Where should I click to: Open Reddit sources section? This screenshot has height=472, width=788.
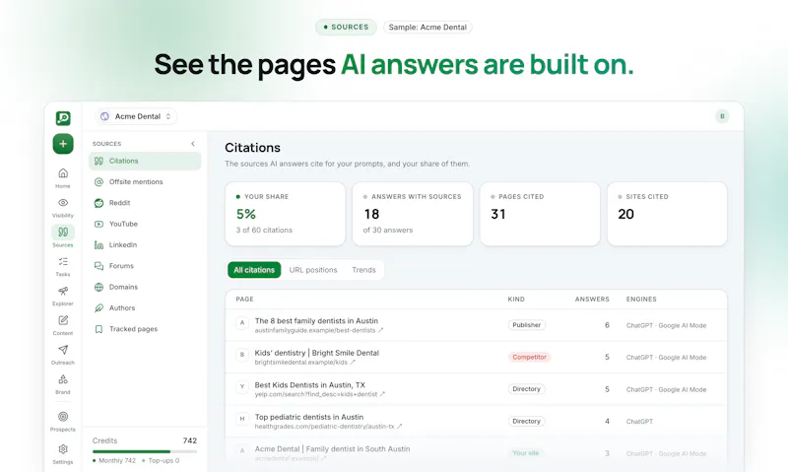[x=145, y=203]
